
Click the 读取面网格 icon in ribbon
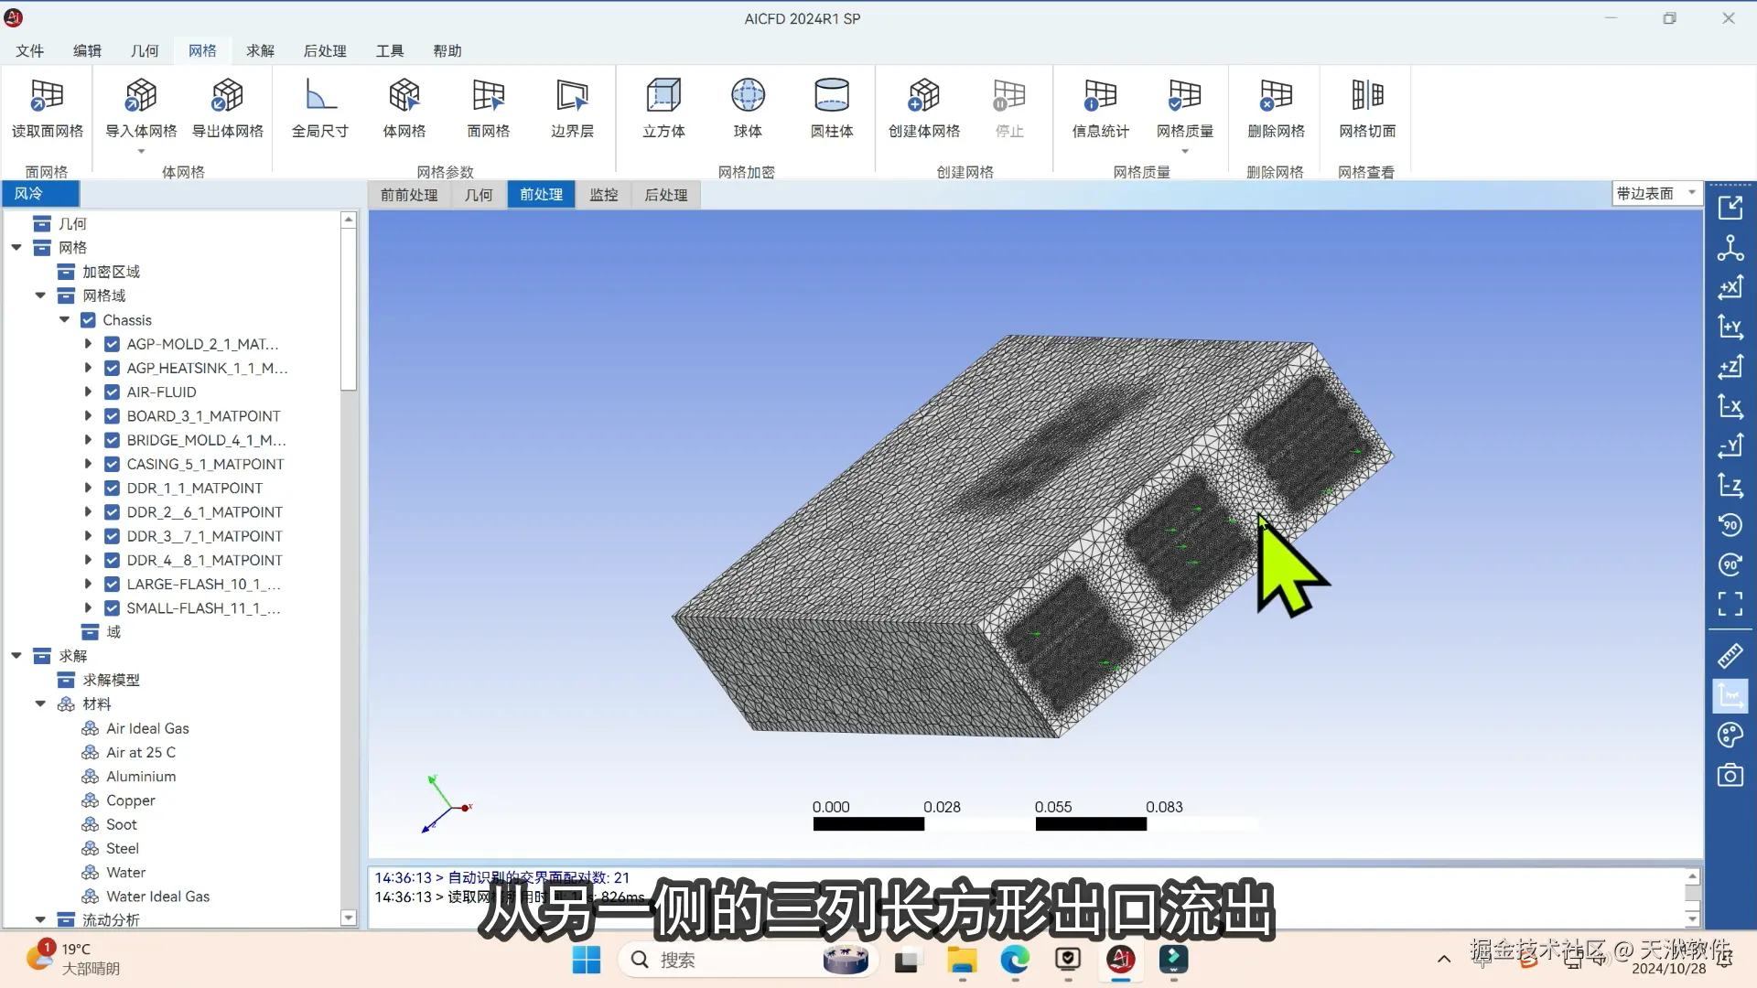47,97
